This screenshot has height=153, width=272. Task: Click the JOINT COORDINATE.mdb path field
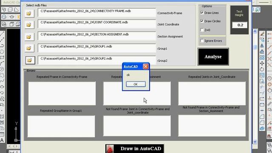click(97, 24)
